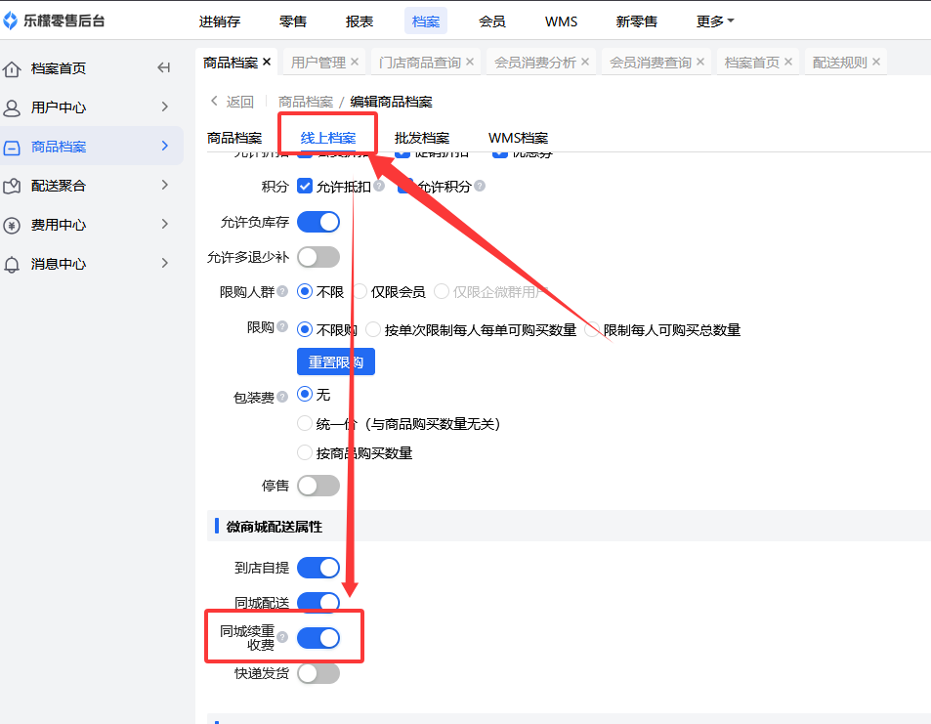931x724 pixels.
Task: Select 不限 for 限购人群
Action: point(305,291)
